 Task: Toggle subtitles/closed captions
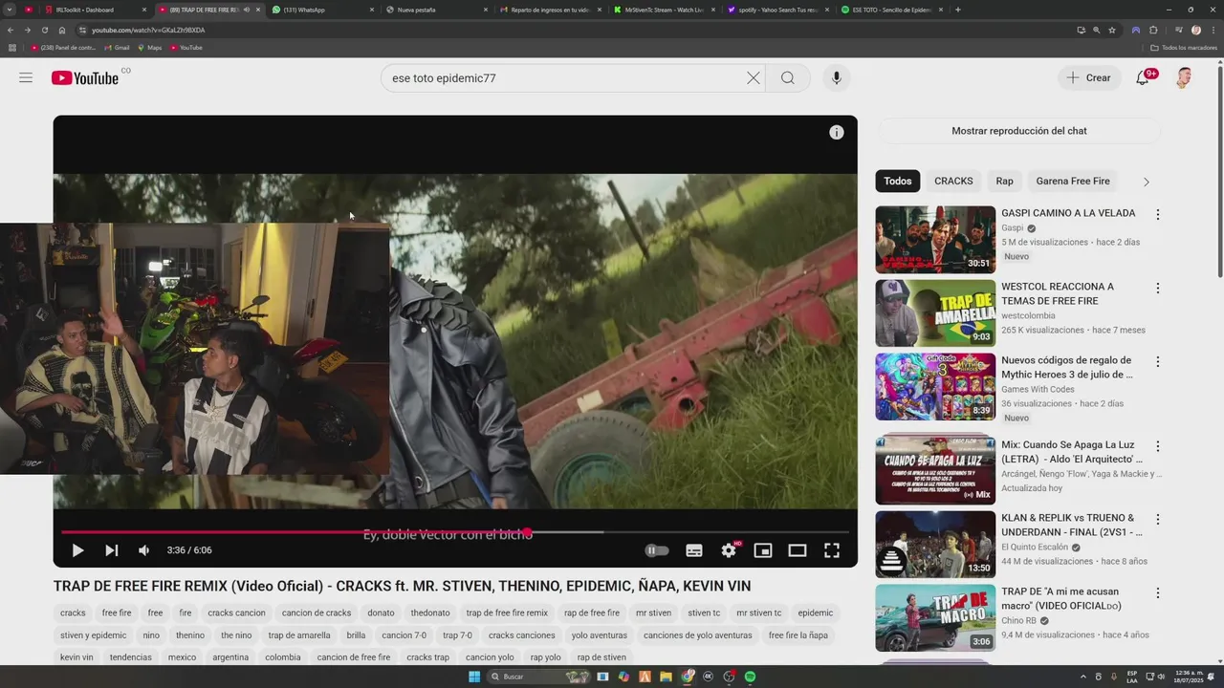(694, 550)
